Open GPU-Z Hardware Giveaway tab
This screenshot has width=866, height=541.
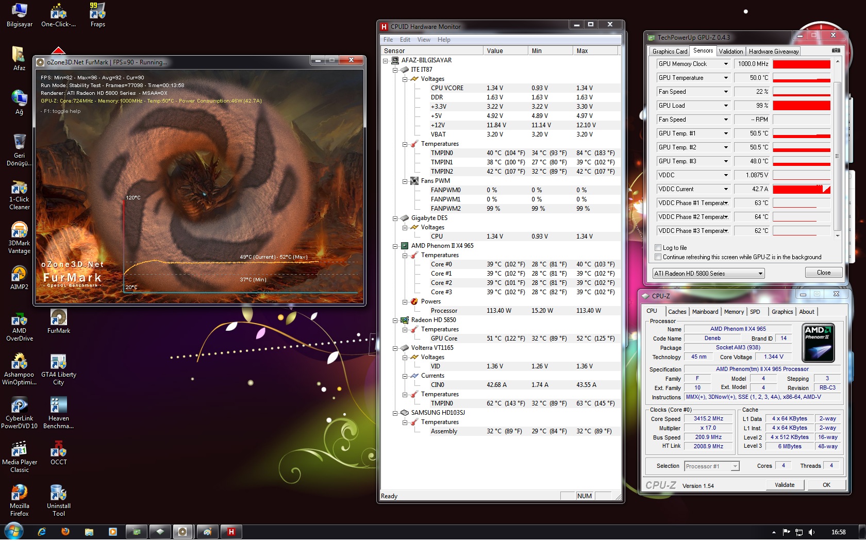pos(774,52)
